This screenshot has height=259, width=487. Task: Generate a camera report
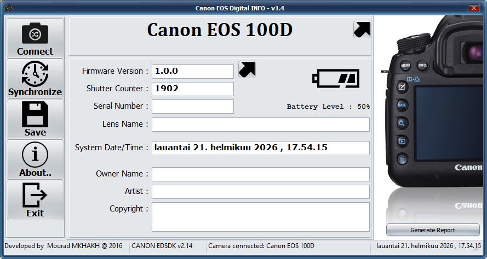433,230
